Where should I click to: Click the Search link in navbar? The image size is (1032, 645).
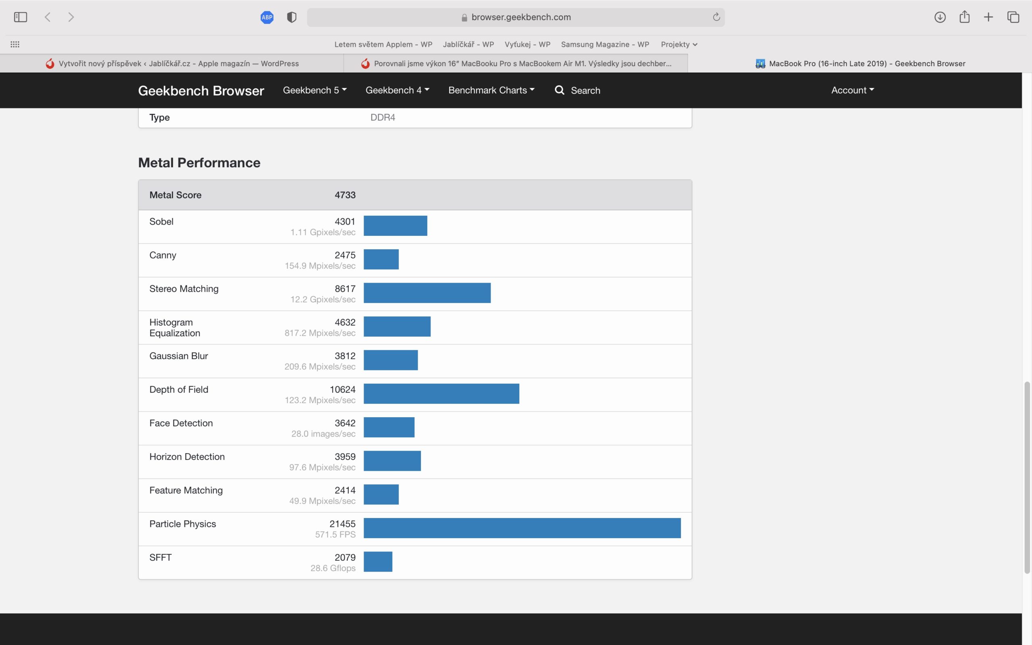585,90
